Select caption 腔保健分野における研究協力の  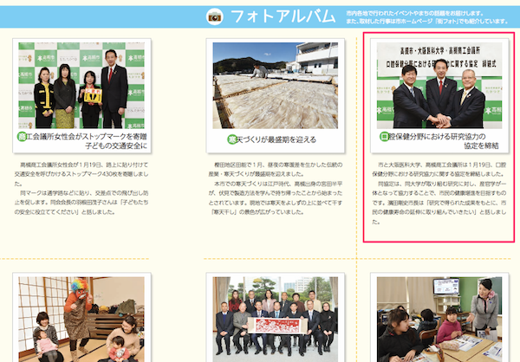click(437, 136)
